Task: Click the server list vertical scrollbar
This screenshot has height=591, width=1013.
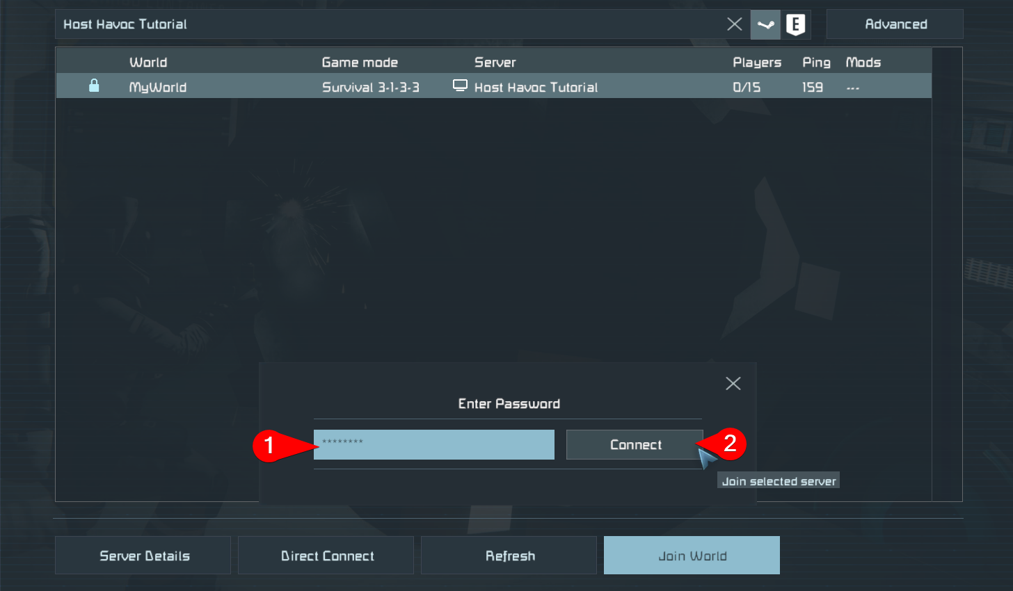Action: [947, 274]
